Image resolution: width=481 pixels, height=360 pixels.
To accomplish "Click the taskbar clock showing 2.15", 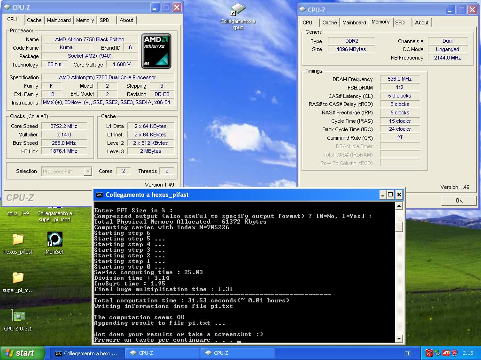I will [468, 353].
